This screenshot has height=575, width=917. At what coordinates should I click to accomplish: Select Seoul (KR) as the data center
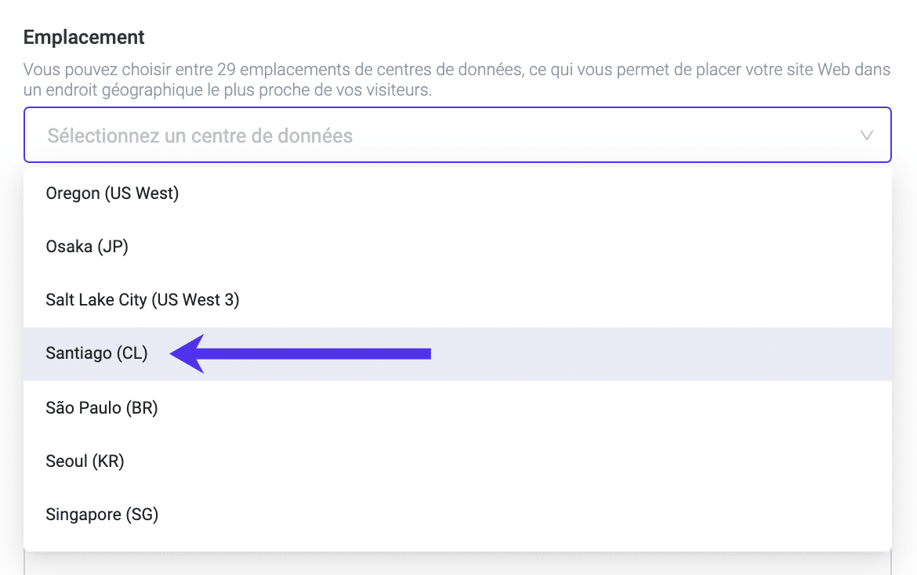click(85, 461)
